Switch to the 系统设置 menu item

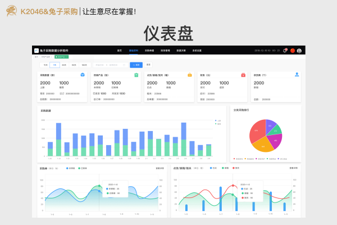pos(197,51)
